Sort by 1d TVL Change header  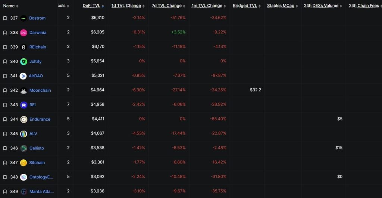tap(126, 6)
